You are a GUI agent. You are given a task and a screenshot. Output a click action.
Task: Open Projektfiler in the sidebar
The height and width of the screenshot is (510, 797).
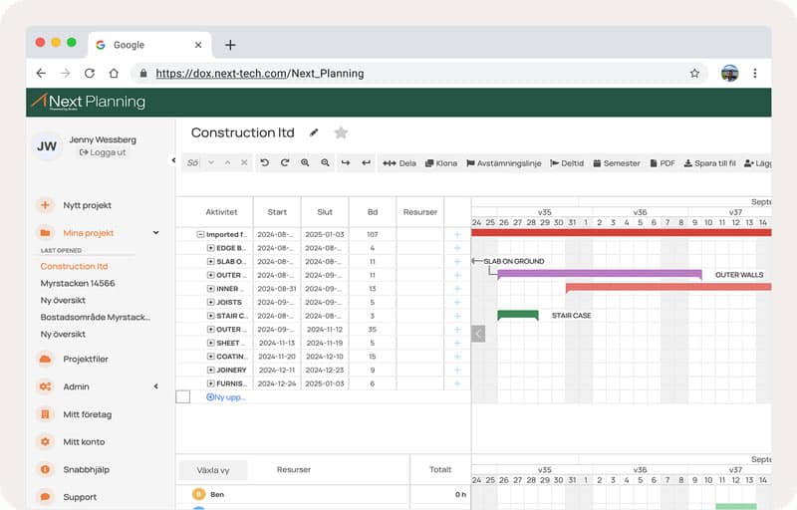86,360
